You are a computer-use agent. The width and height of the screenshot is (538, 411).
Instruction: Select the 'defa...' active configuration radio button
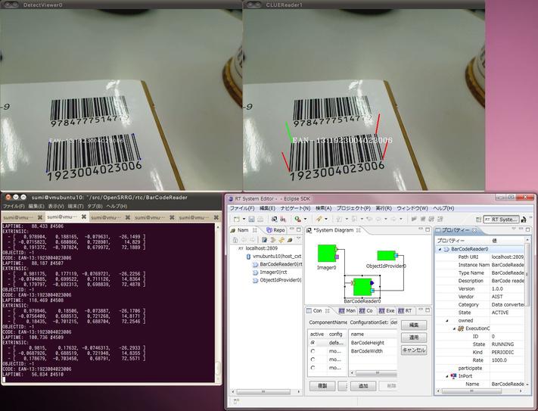click(313, 343)
